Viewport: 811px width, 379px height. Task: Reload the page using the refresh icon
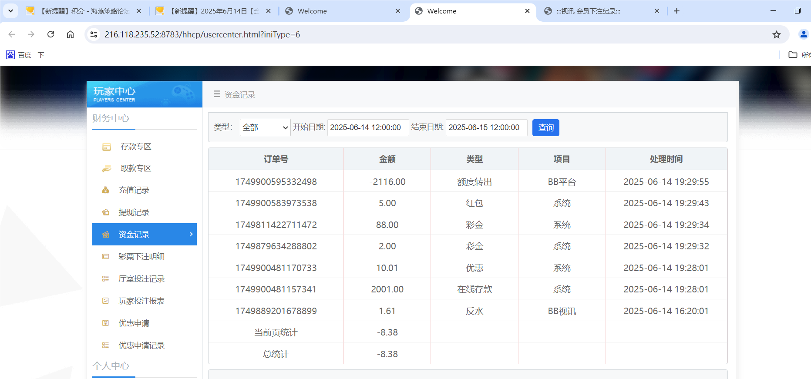(x=51, y=34)
